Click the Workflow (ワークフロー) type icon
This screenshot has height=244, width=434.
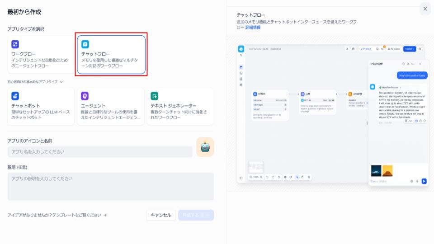click(15, 44)
